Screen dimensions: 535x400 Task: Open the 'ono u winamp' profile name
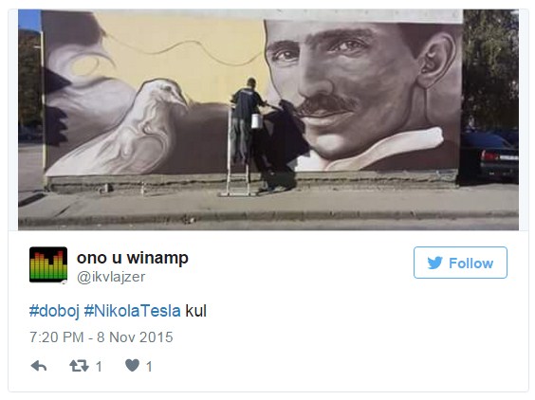tap(133, 258)
